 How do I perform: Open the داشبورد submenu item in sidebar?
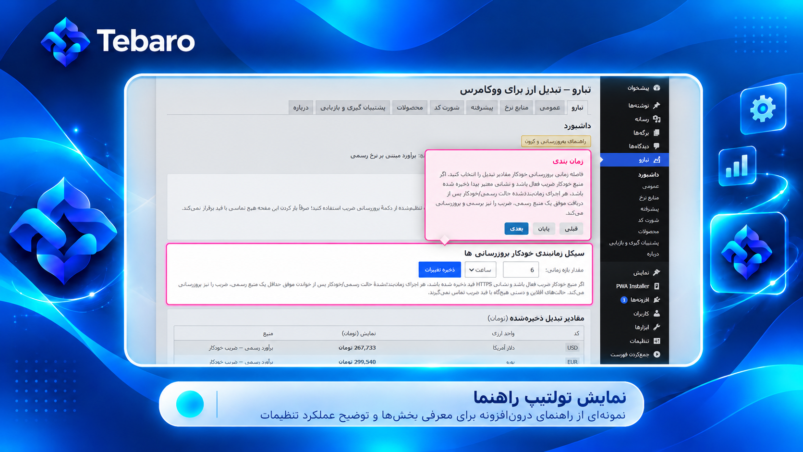(x=648, y=175)
